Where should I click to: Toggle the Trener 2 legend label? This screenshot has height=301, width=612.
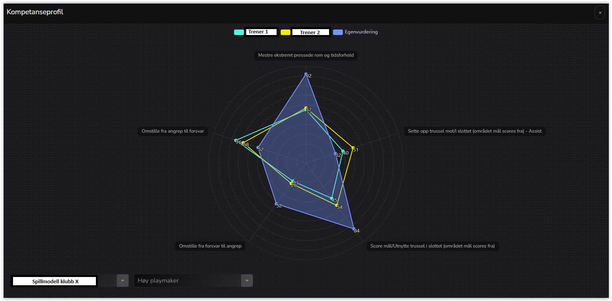[310, 32]
